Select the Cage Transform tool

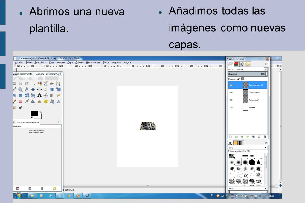[x=33, y=96]
